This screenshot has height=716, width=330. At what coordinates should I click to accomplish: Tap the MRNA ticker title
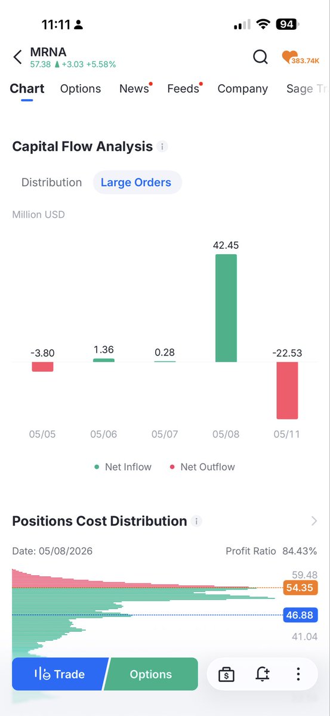coord(48,52)
